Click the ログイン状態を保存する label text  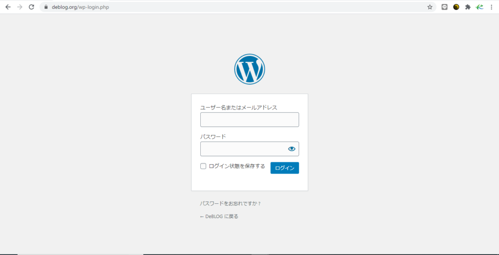[237, 166]
